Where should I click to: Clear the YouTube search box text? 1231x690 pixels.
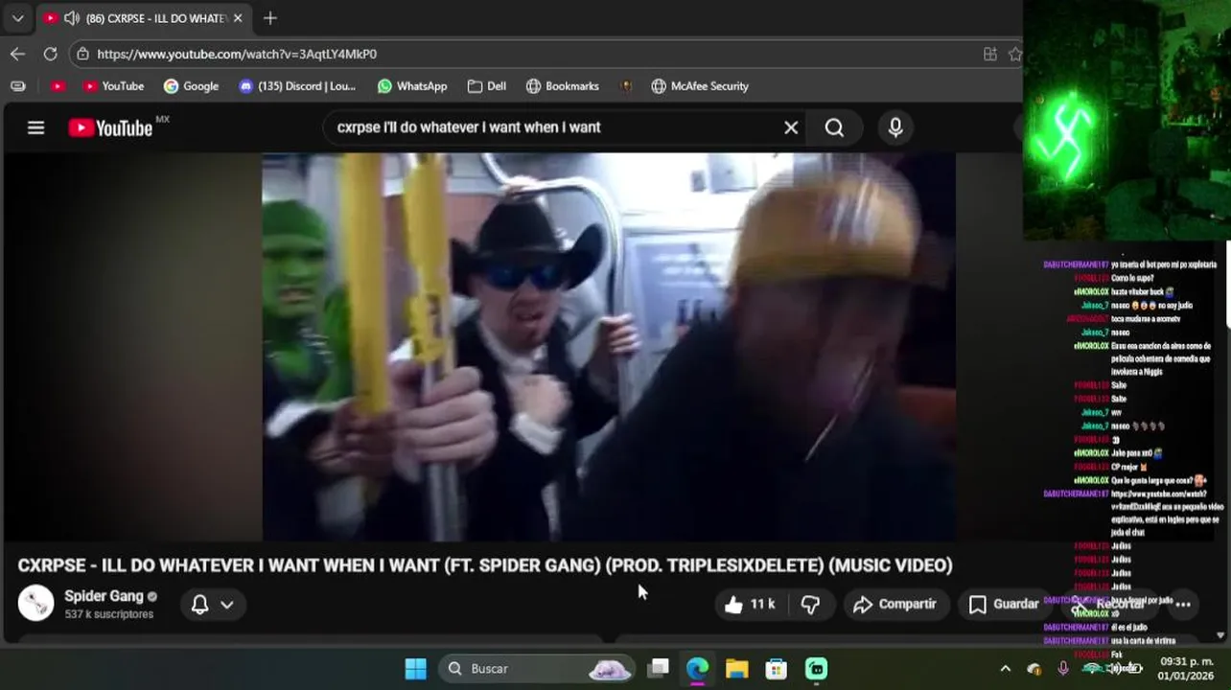pyautogui.click(x=791, y=127)
